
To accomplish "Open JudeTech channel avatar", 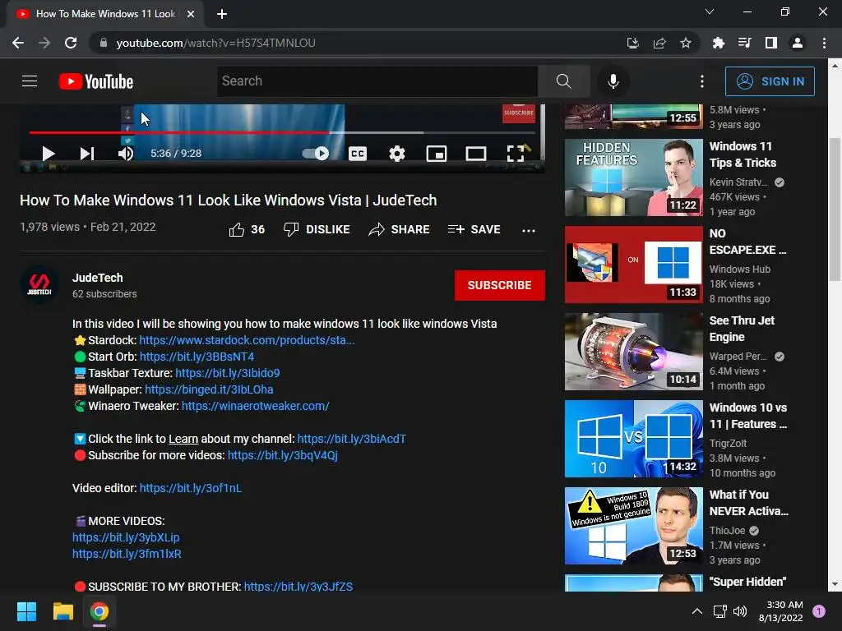I will 39,284.
